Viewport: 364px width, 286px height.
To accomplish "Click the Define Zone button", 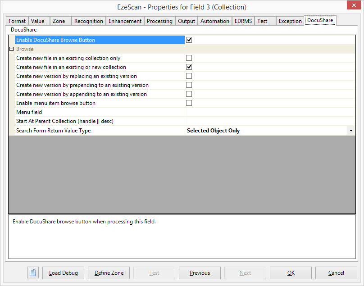I will pos(109,272).
